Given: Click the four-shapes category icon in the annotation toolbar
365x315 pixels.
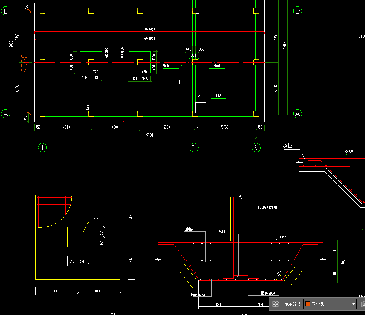Looking at the screenshot, I should point(275,304).
